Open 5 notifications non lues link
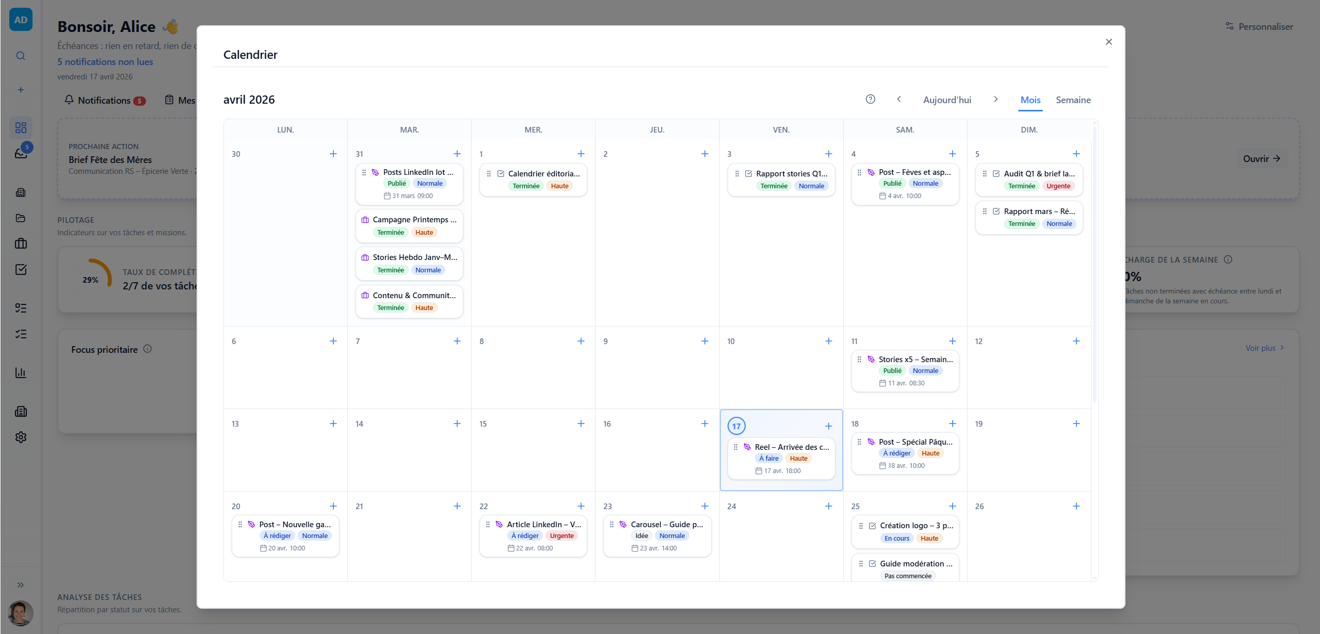Image resolution: width=1320 pixels, height=634 pixels. click(105, 61)
